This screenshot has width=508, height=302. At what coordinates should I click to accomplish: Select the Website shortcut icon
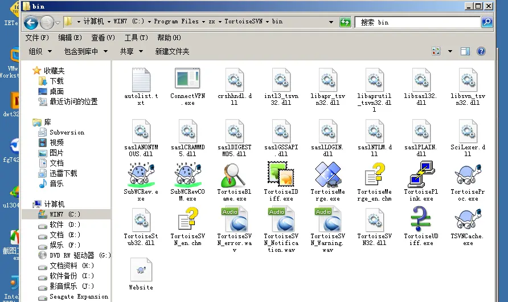pos(141,270)
